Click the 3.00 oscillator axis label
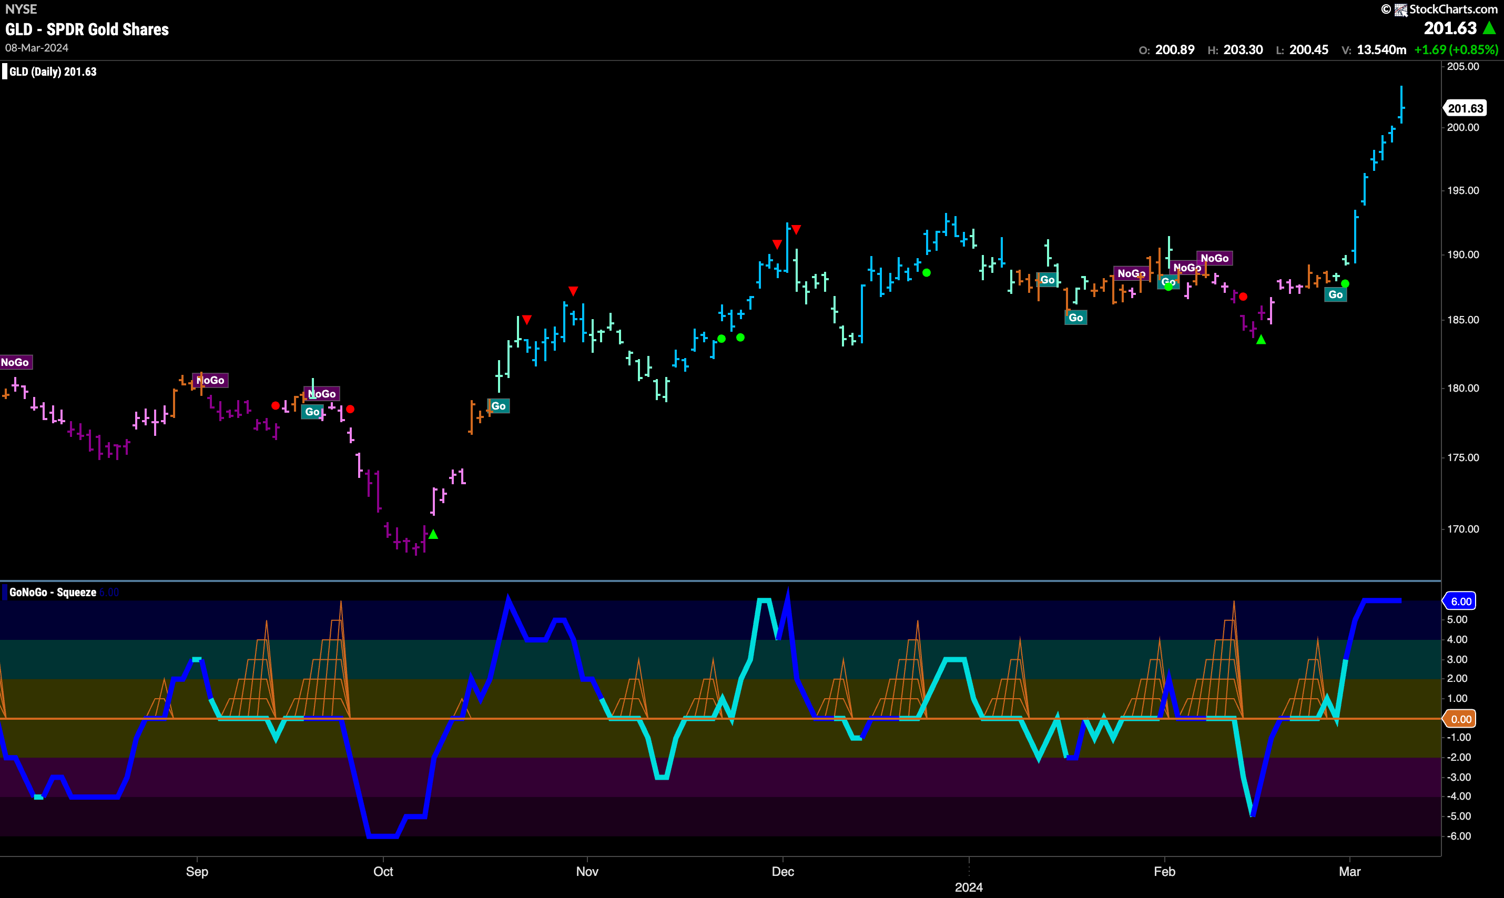 click(1457, 660)
